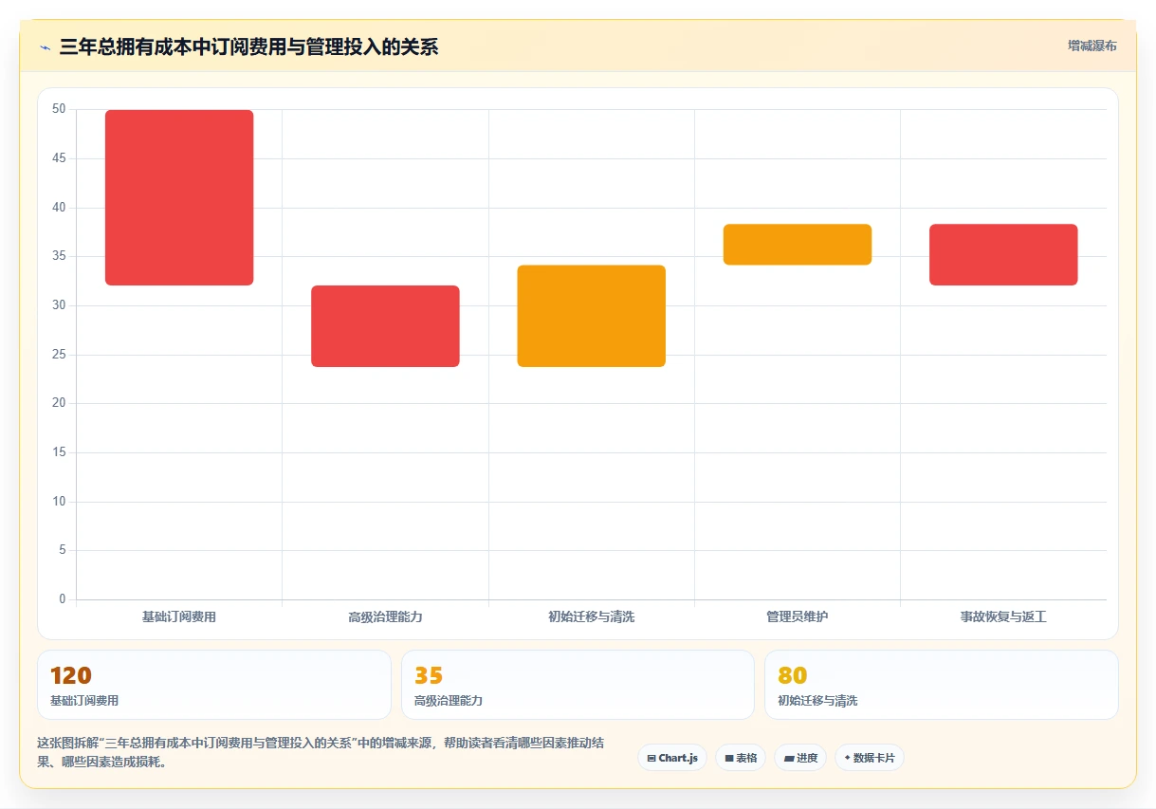Click the y-axis value 0

tap(63, 599)
